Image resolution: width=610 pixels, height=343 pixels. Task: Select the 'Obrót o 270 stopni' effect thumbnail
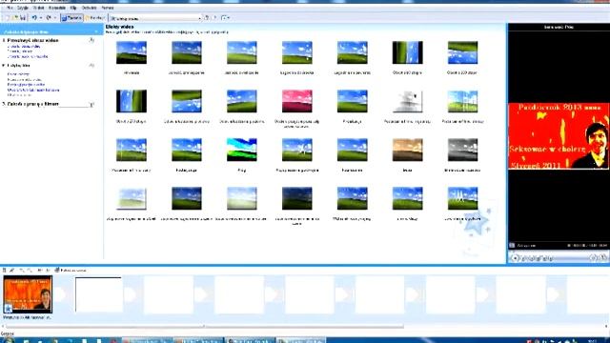coord(132,101)
